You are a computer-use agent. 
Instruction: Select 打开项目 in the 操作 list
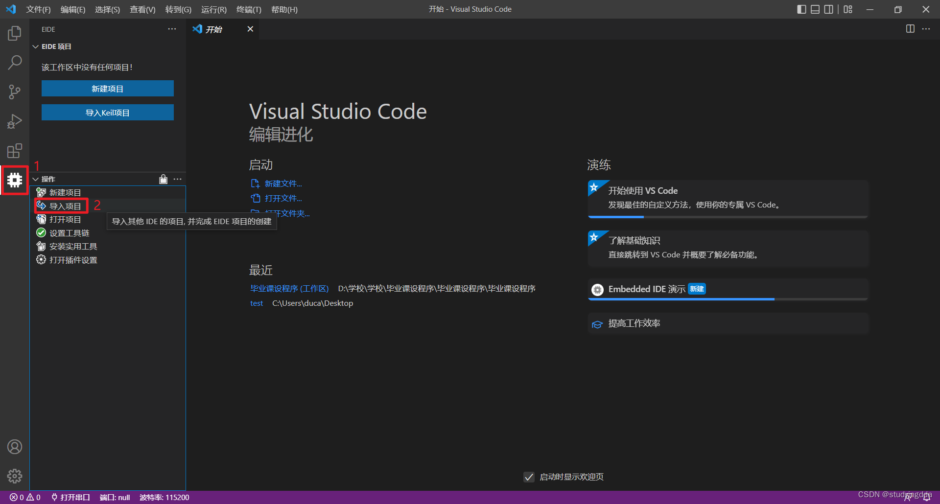pyautogui.click(x=108, y=219)
